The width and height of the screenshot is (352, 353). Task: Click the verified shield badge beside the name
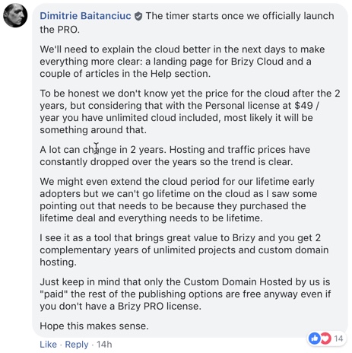tap(138, 16)
